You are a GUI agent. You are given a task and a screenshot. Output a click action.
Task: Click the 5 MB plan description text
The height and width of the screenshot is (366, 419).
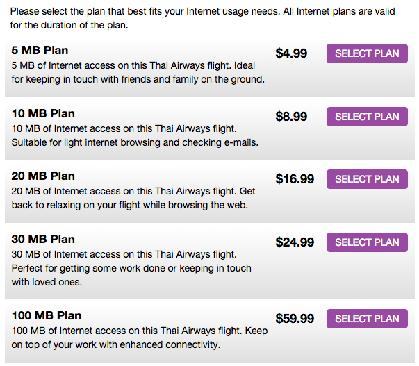point(138,72)
